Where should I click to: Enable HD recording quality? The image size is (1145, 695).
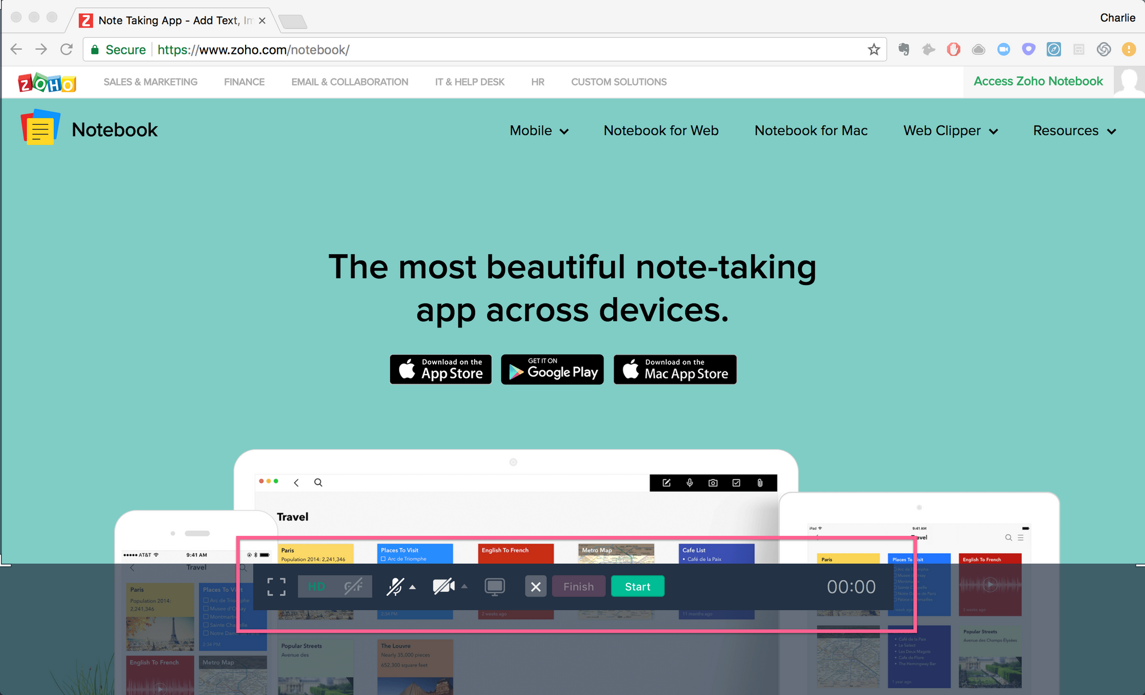tap(315, 586)
